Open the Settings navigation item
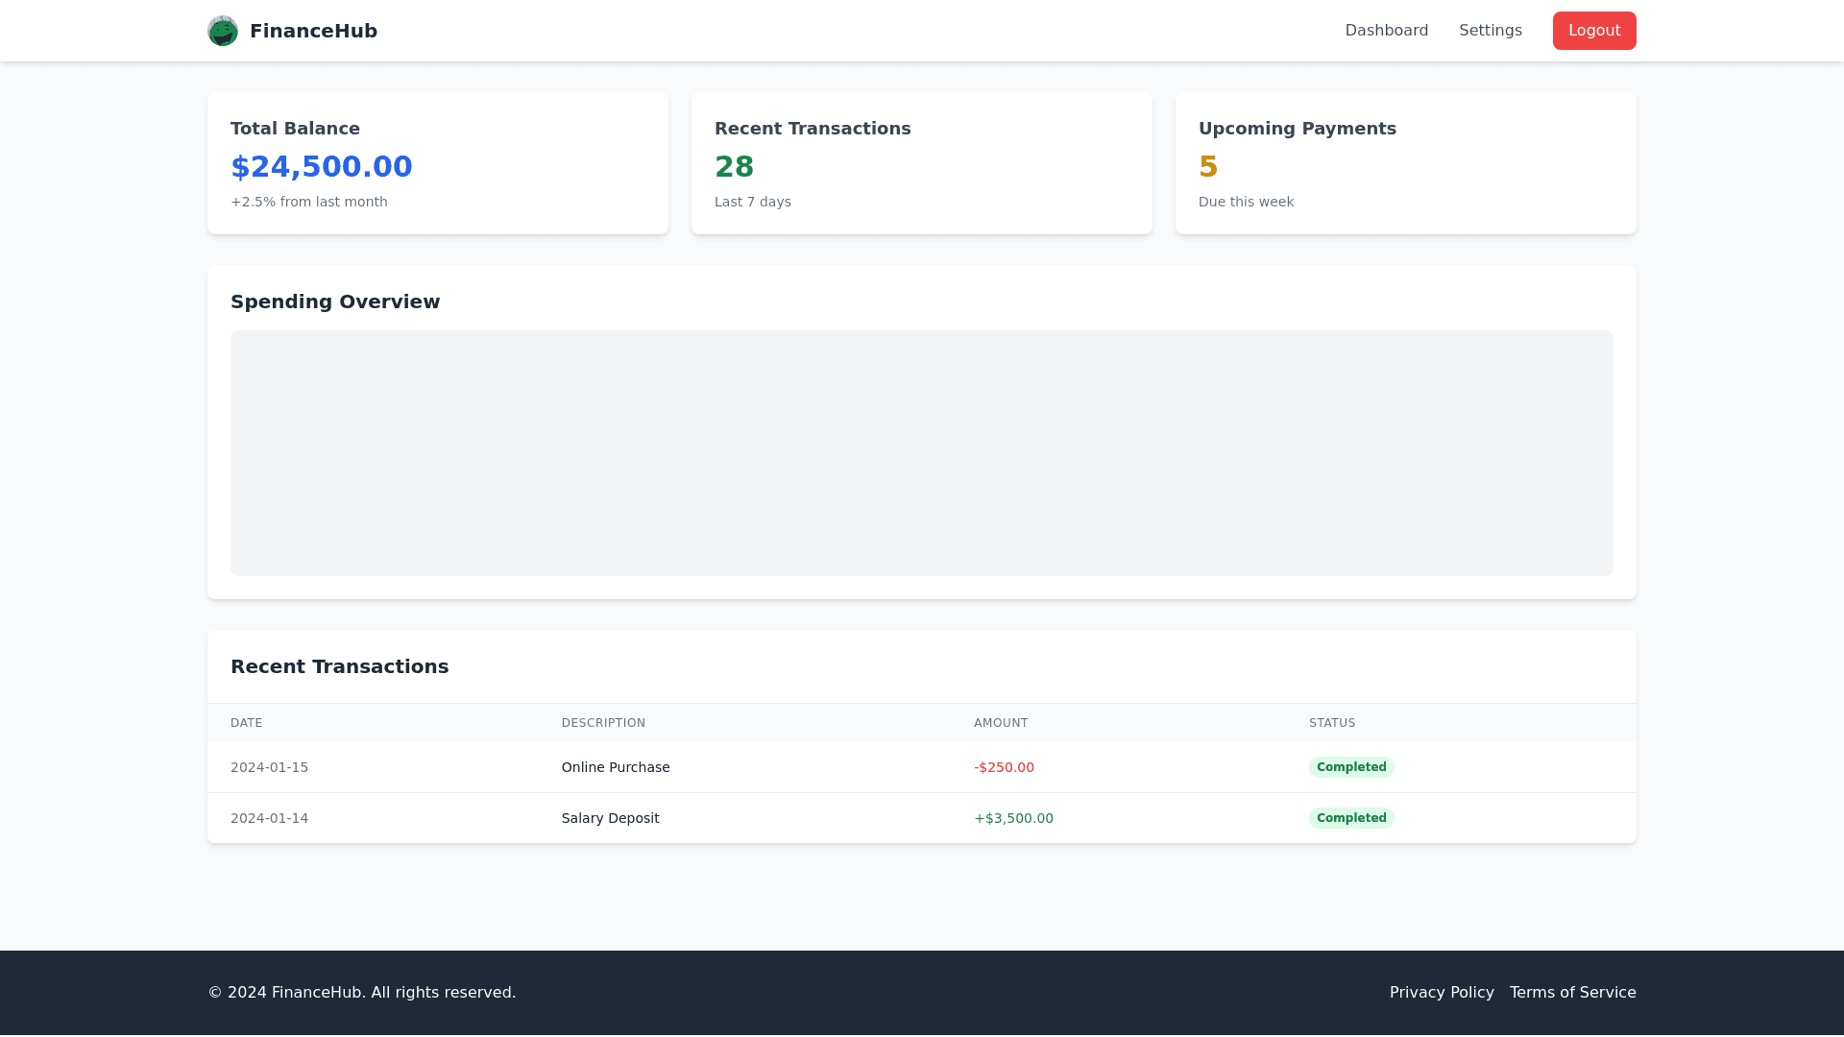Image resolution: width=1844 pixels, height=1037 pixels. 1491,30
